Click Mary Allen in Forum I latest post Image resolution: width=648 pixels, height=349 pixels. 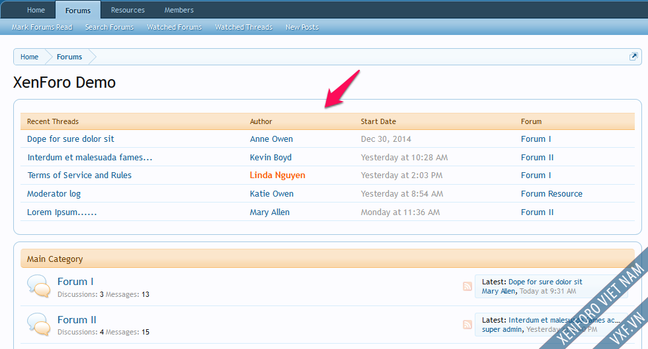[499, 291]
